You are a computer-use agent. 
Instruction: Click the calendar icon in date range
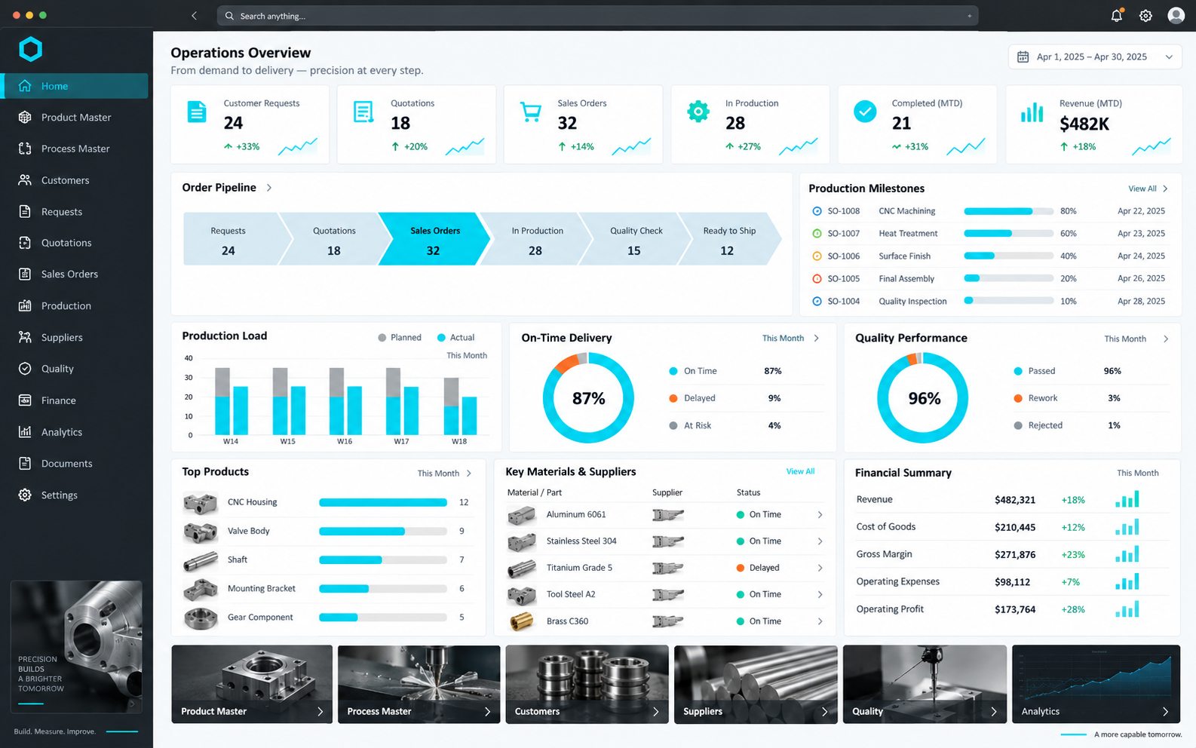click(x=1023, y=57)
